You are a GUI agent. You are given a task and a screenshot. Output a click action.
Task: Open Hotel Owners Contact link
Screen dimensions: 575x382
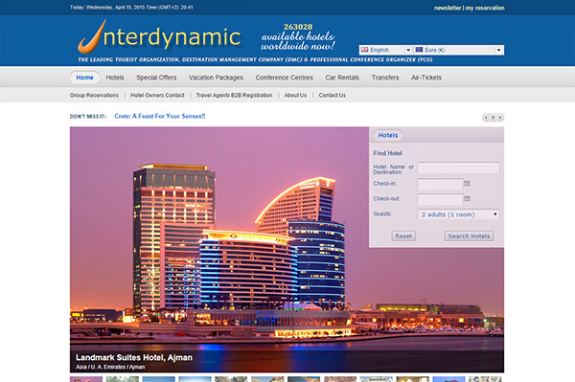[157, 95]
